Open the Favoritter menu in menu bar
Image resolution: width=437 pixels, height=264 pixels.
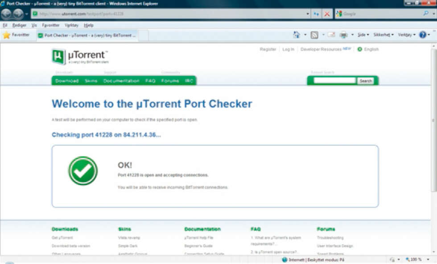coord(50,25)
